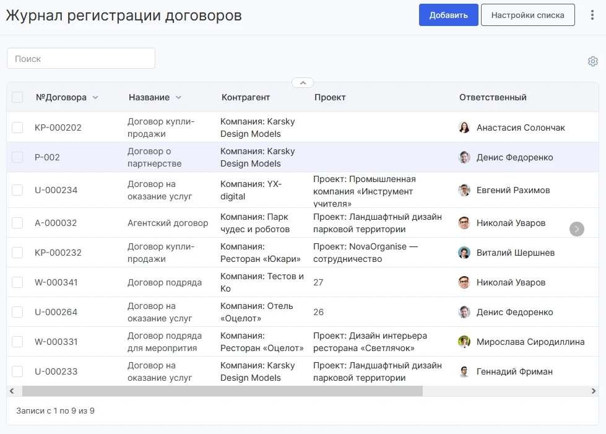
Task: Focus the Поиск search field
Action: 81,59
